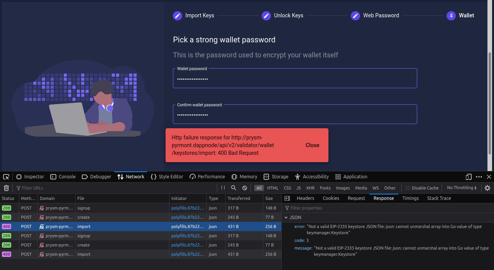Activate the element picker tool
Screen dimensions: 494x270
point(6,176)
